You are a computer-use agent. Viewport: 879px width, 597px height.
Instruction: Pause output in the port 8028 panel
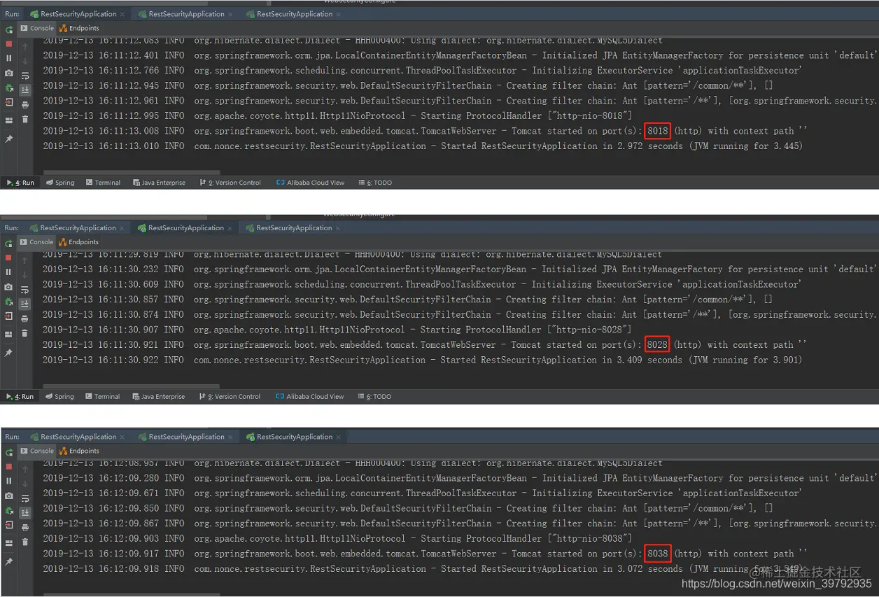click(x=9, y=272)
